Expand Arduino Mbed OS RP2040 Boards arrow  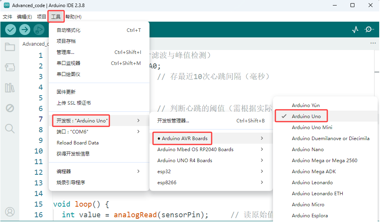[262, 149]
